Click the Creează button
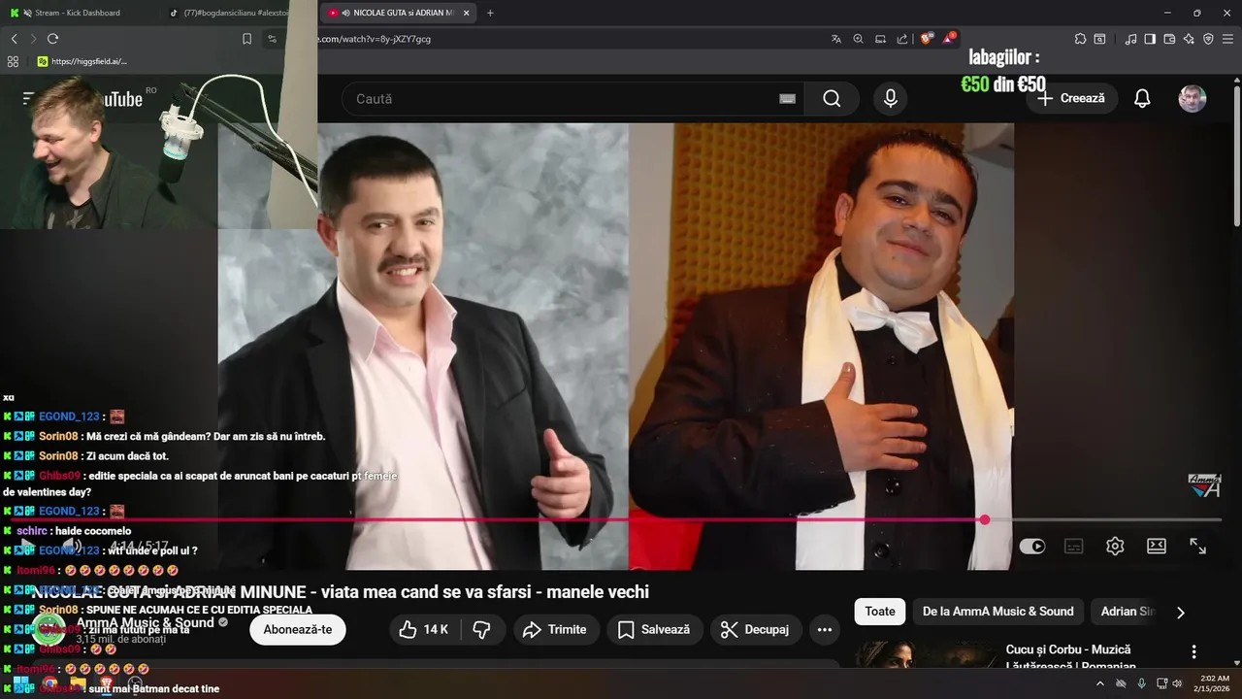Image resolution: width=1242 pixels, height=699 pixels. pos(1071,99)
